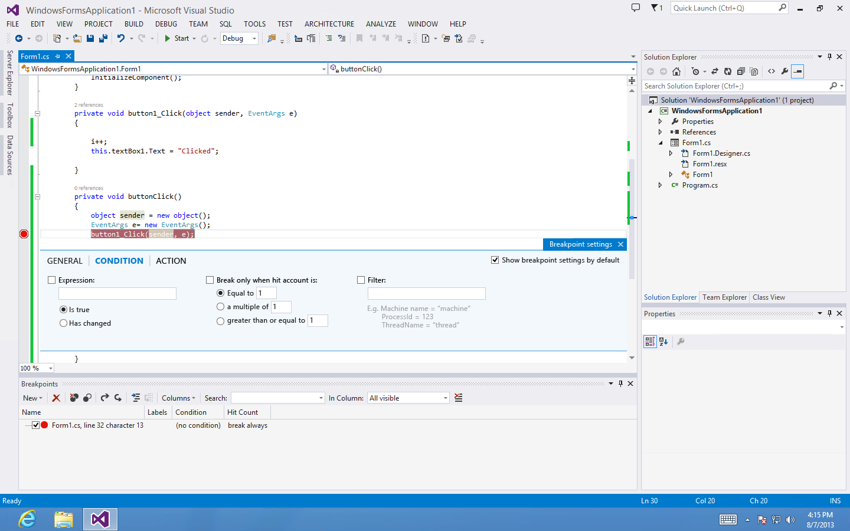Image resolution: width=850 pixels, height=531 pixels.
Task: Click the Refresh icon in Solution Explorer
Action: pyautogui.click(x=727, y=71)
